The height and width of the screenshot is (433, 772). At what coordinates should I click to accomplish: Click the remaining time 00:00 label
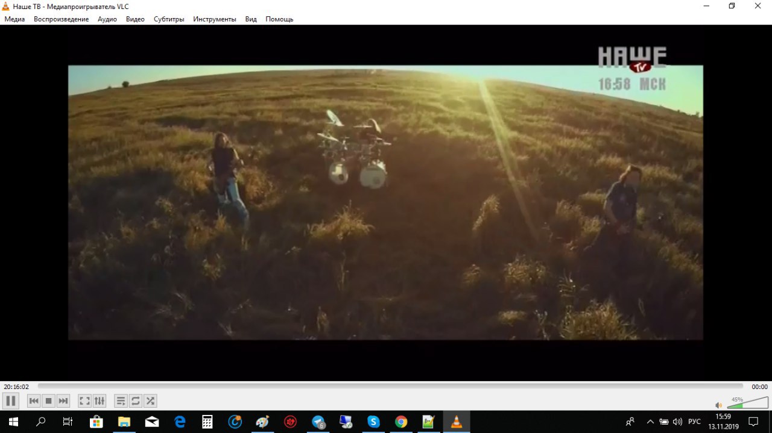[759, 387]
